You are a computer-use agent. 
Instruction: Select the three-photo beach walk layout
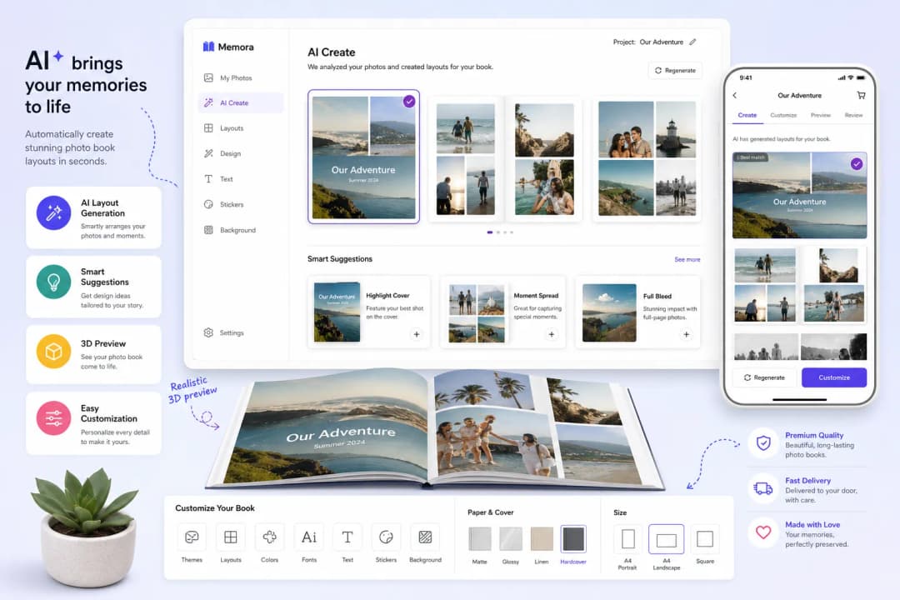466,159
